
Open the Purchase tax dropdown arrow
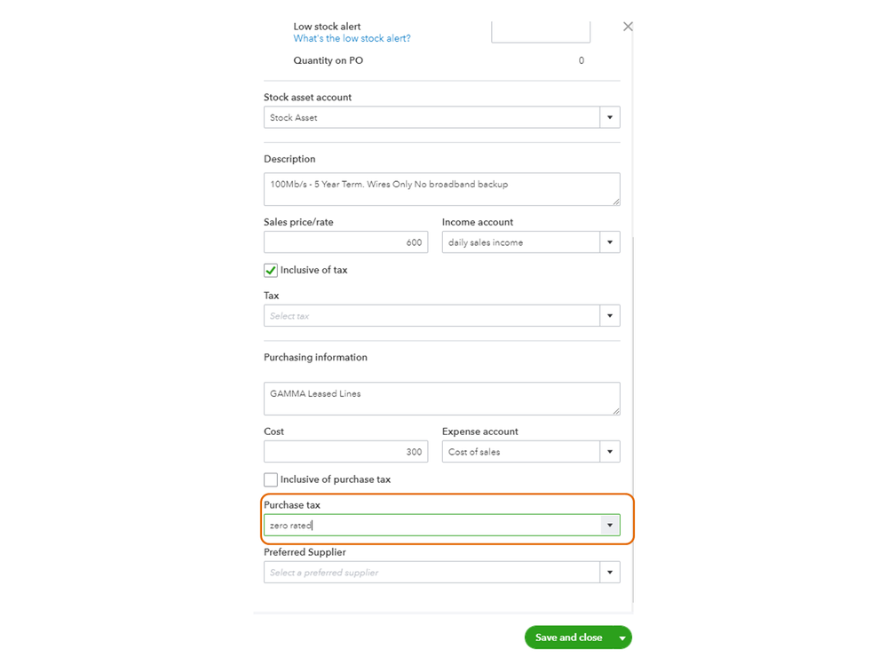coord(610,526)
